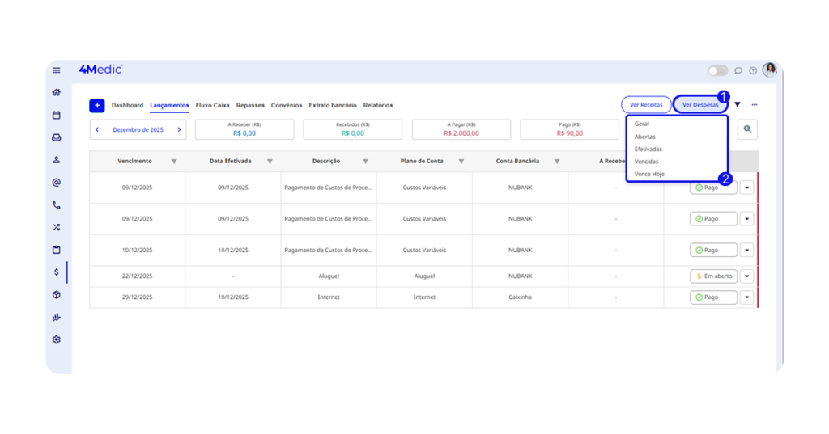This screenshot has height=434, width=829.
Task: Click the phone icon in the sidebar
Action: tap(57, 205)
